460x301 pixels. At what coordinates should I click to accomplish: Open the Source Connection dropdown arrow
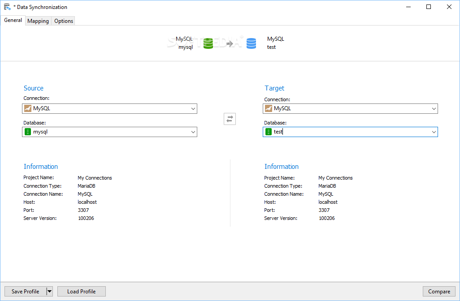[x=193, y=109]
